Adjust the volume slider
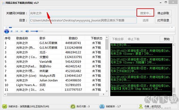Image resolution: width=179 pixels, height=110 pixels. click(37, 31)
